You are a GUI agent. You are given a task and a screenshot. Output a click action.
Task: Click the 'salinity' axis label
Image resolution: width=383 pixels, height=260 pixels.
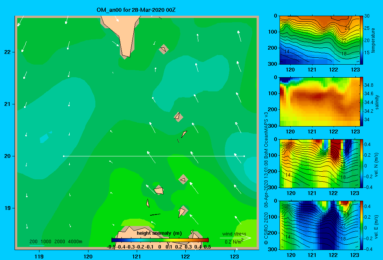377,102
